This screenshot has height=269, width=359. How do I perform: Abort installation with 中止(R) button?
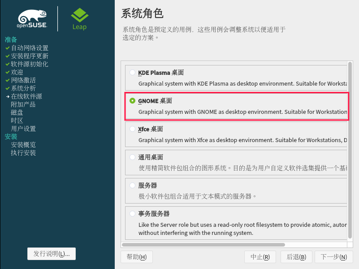click(x=260, y=257)
